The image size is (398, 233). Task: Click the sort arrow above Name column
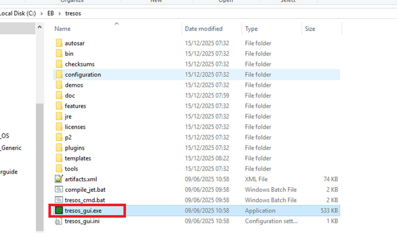tap(117, 24)
